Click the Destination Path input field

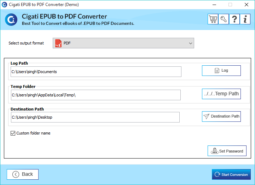(x=95, y=117)
